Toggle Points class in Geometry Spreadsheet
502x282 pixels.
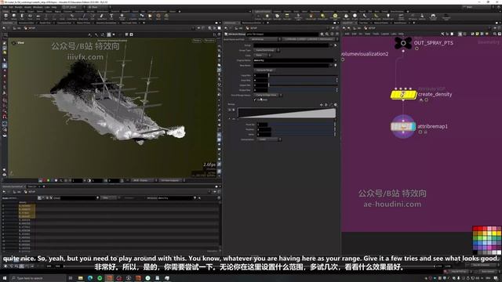40,198
